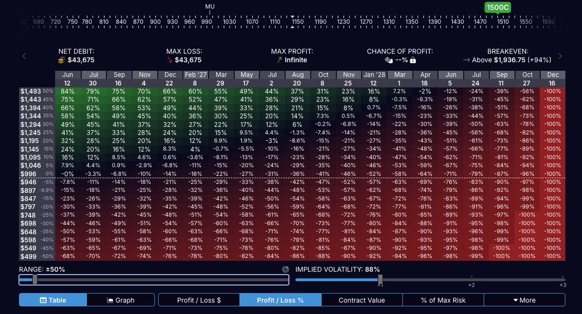Screen dimensions: 582x314
Task: Click the Jun 12 date column header
Action: click(67, 79)
